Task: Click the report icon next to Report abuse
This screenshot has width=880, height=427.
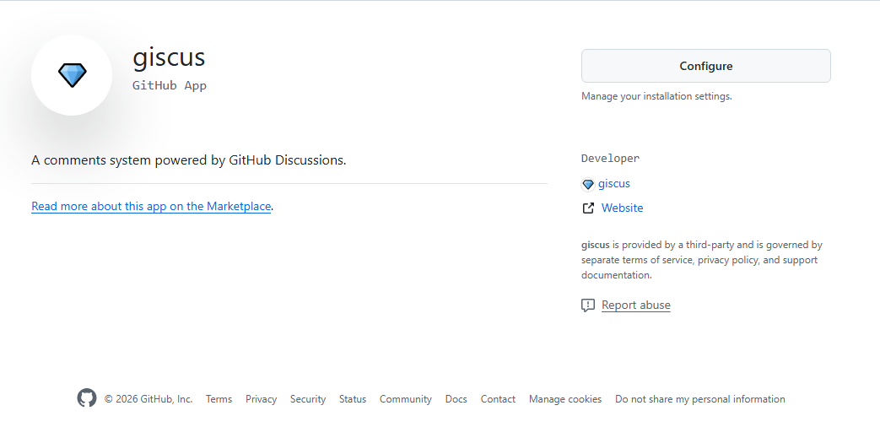Action: [587, 305]
